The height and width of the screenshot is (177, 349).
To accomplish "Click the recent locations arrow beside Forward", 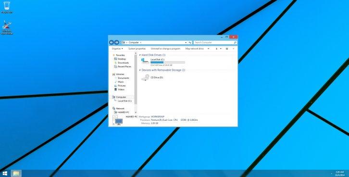I will pos(120,42).
